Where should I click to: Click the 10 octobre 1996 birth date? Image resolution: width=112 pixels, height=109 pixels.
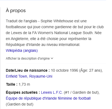pos(65,70)
